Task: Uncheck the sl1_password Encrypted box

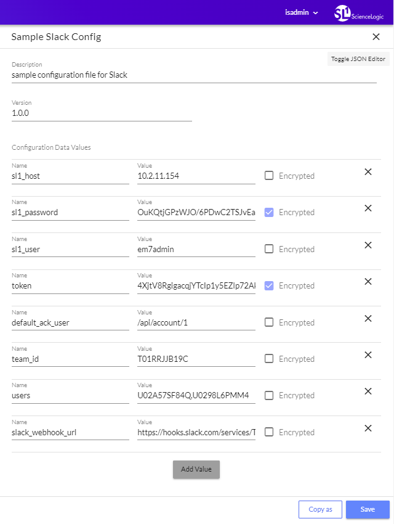Action: [268, 212]
